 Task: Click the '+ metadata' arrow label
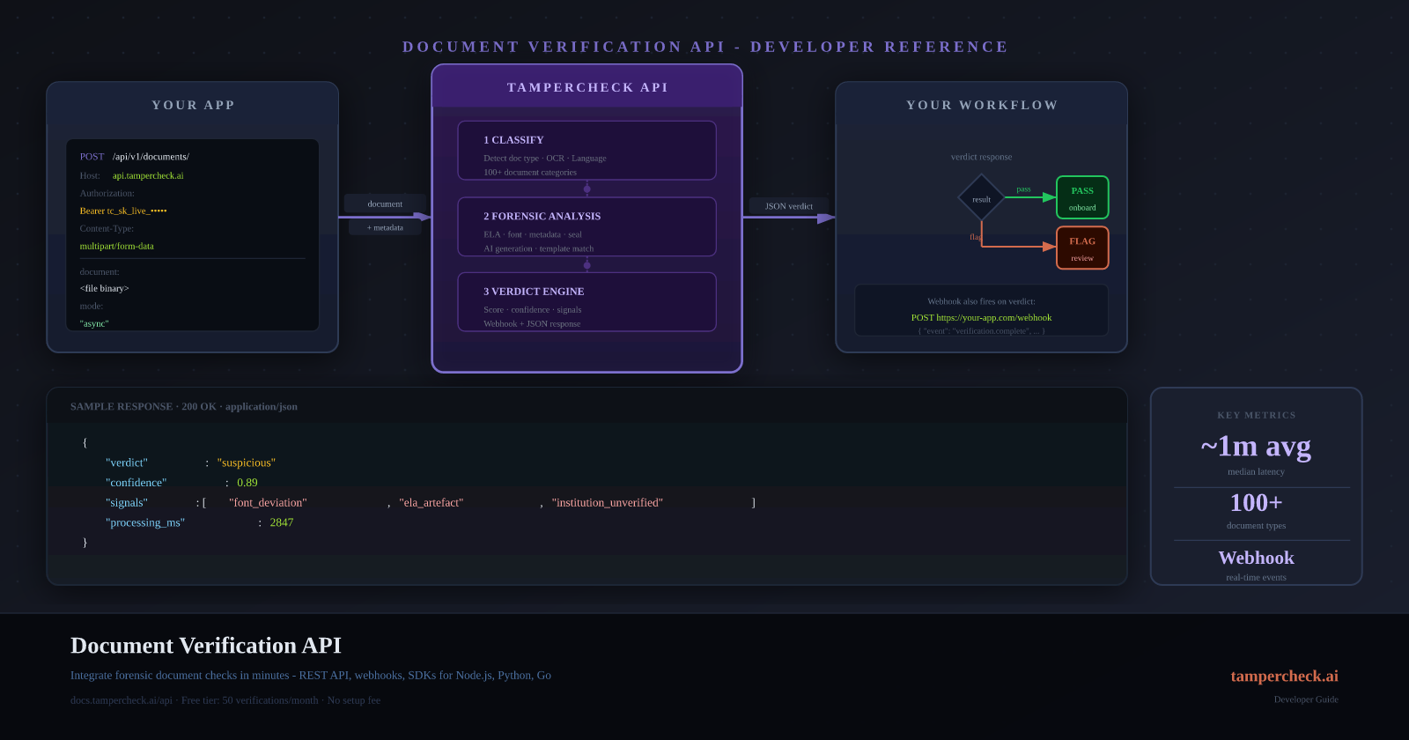(x=385, y=227)
